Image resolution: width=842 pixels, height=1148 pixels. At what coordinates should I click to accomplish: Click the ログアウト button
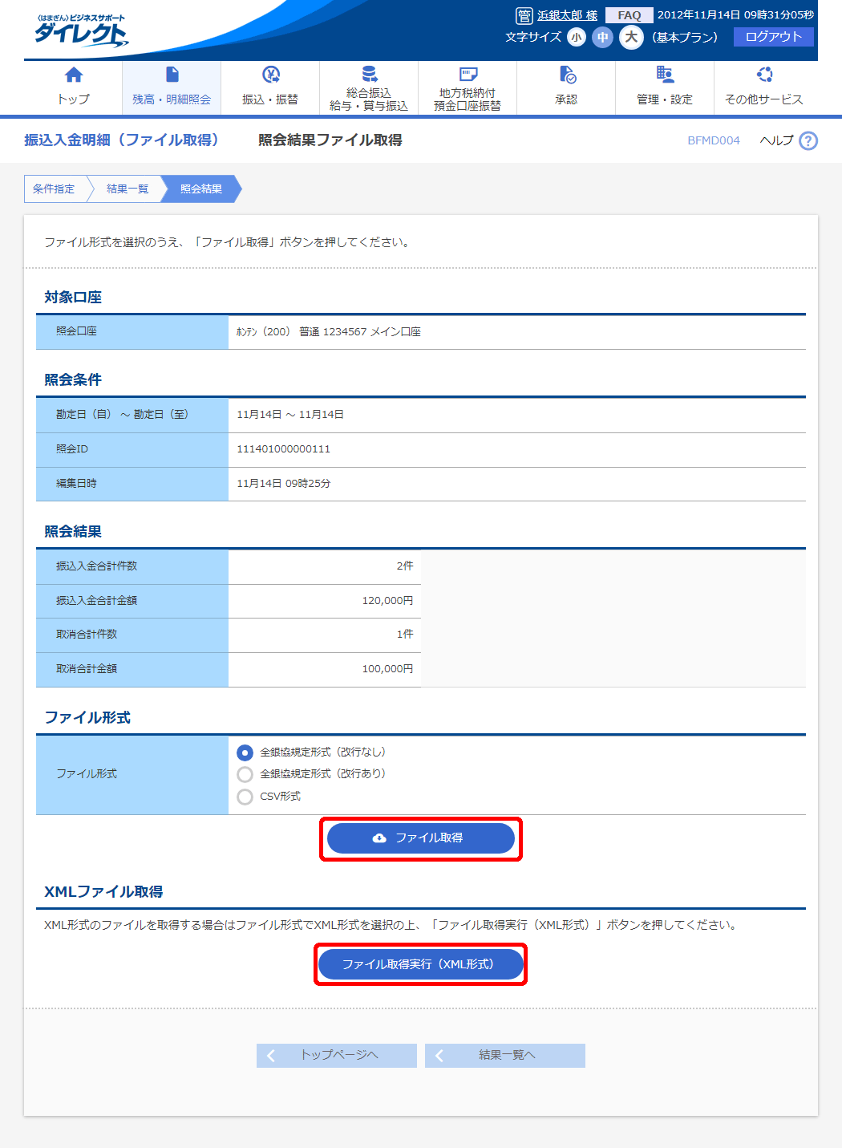click(773, 37)
